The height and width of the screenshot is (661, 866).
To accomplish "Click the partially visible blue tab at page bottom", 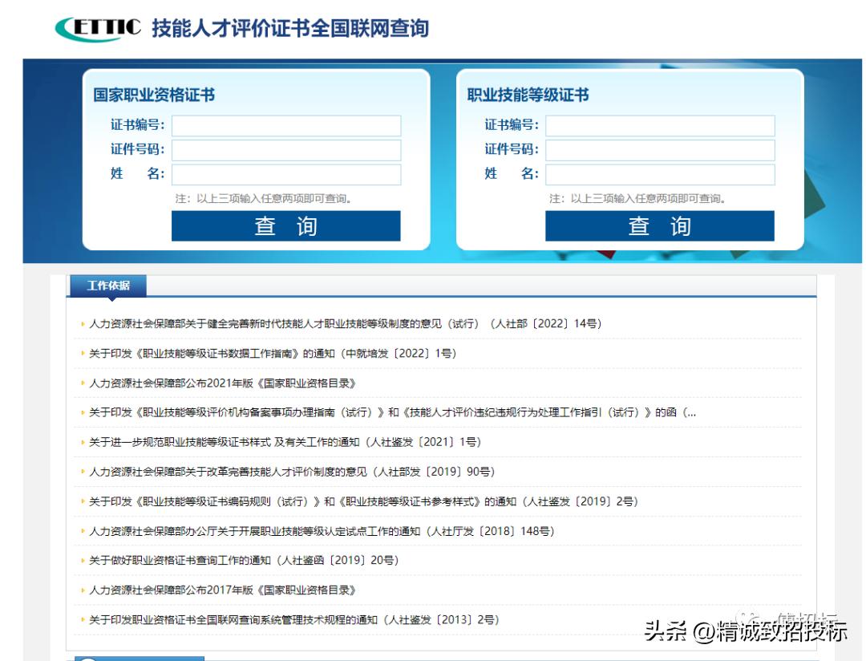I will [140, 658].
